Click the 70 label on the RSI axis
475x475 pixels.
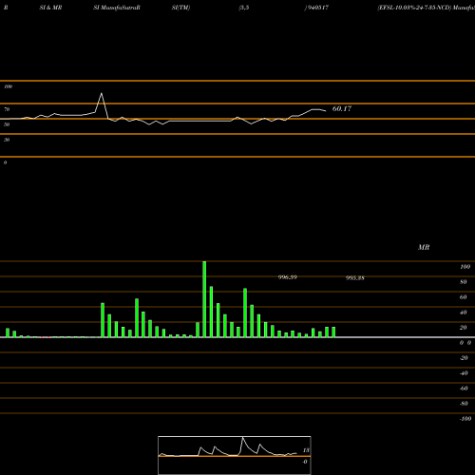coord(7,109)
